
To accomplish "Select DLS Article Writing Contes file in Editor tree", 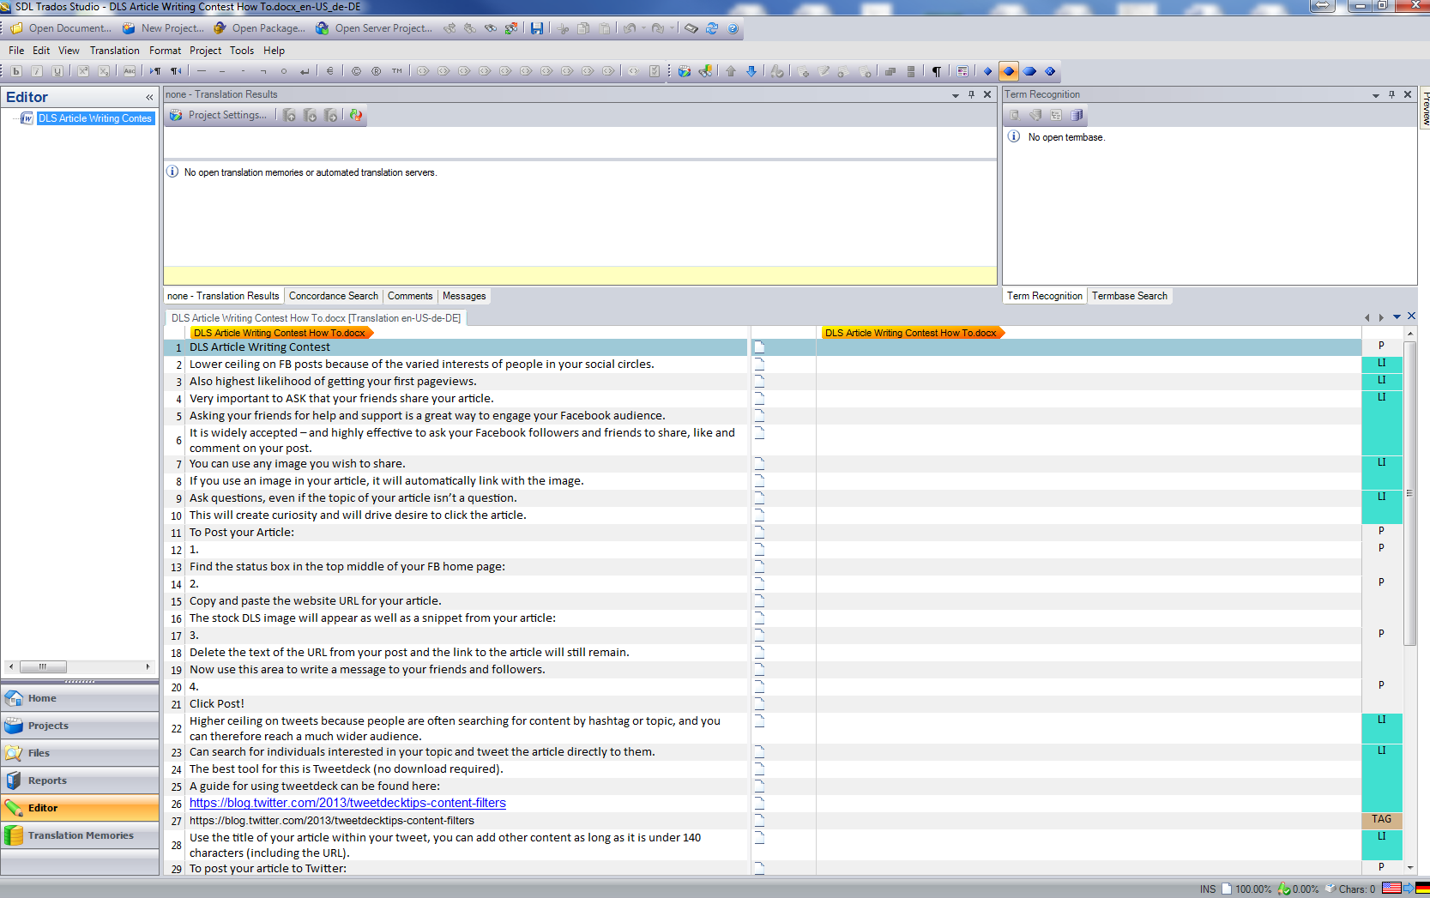I will (x=94, y=118).
